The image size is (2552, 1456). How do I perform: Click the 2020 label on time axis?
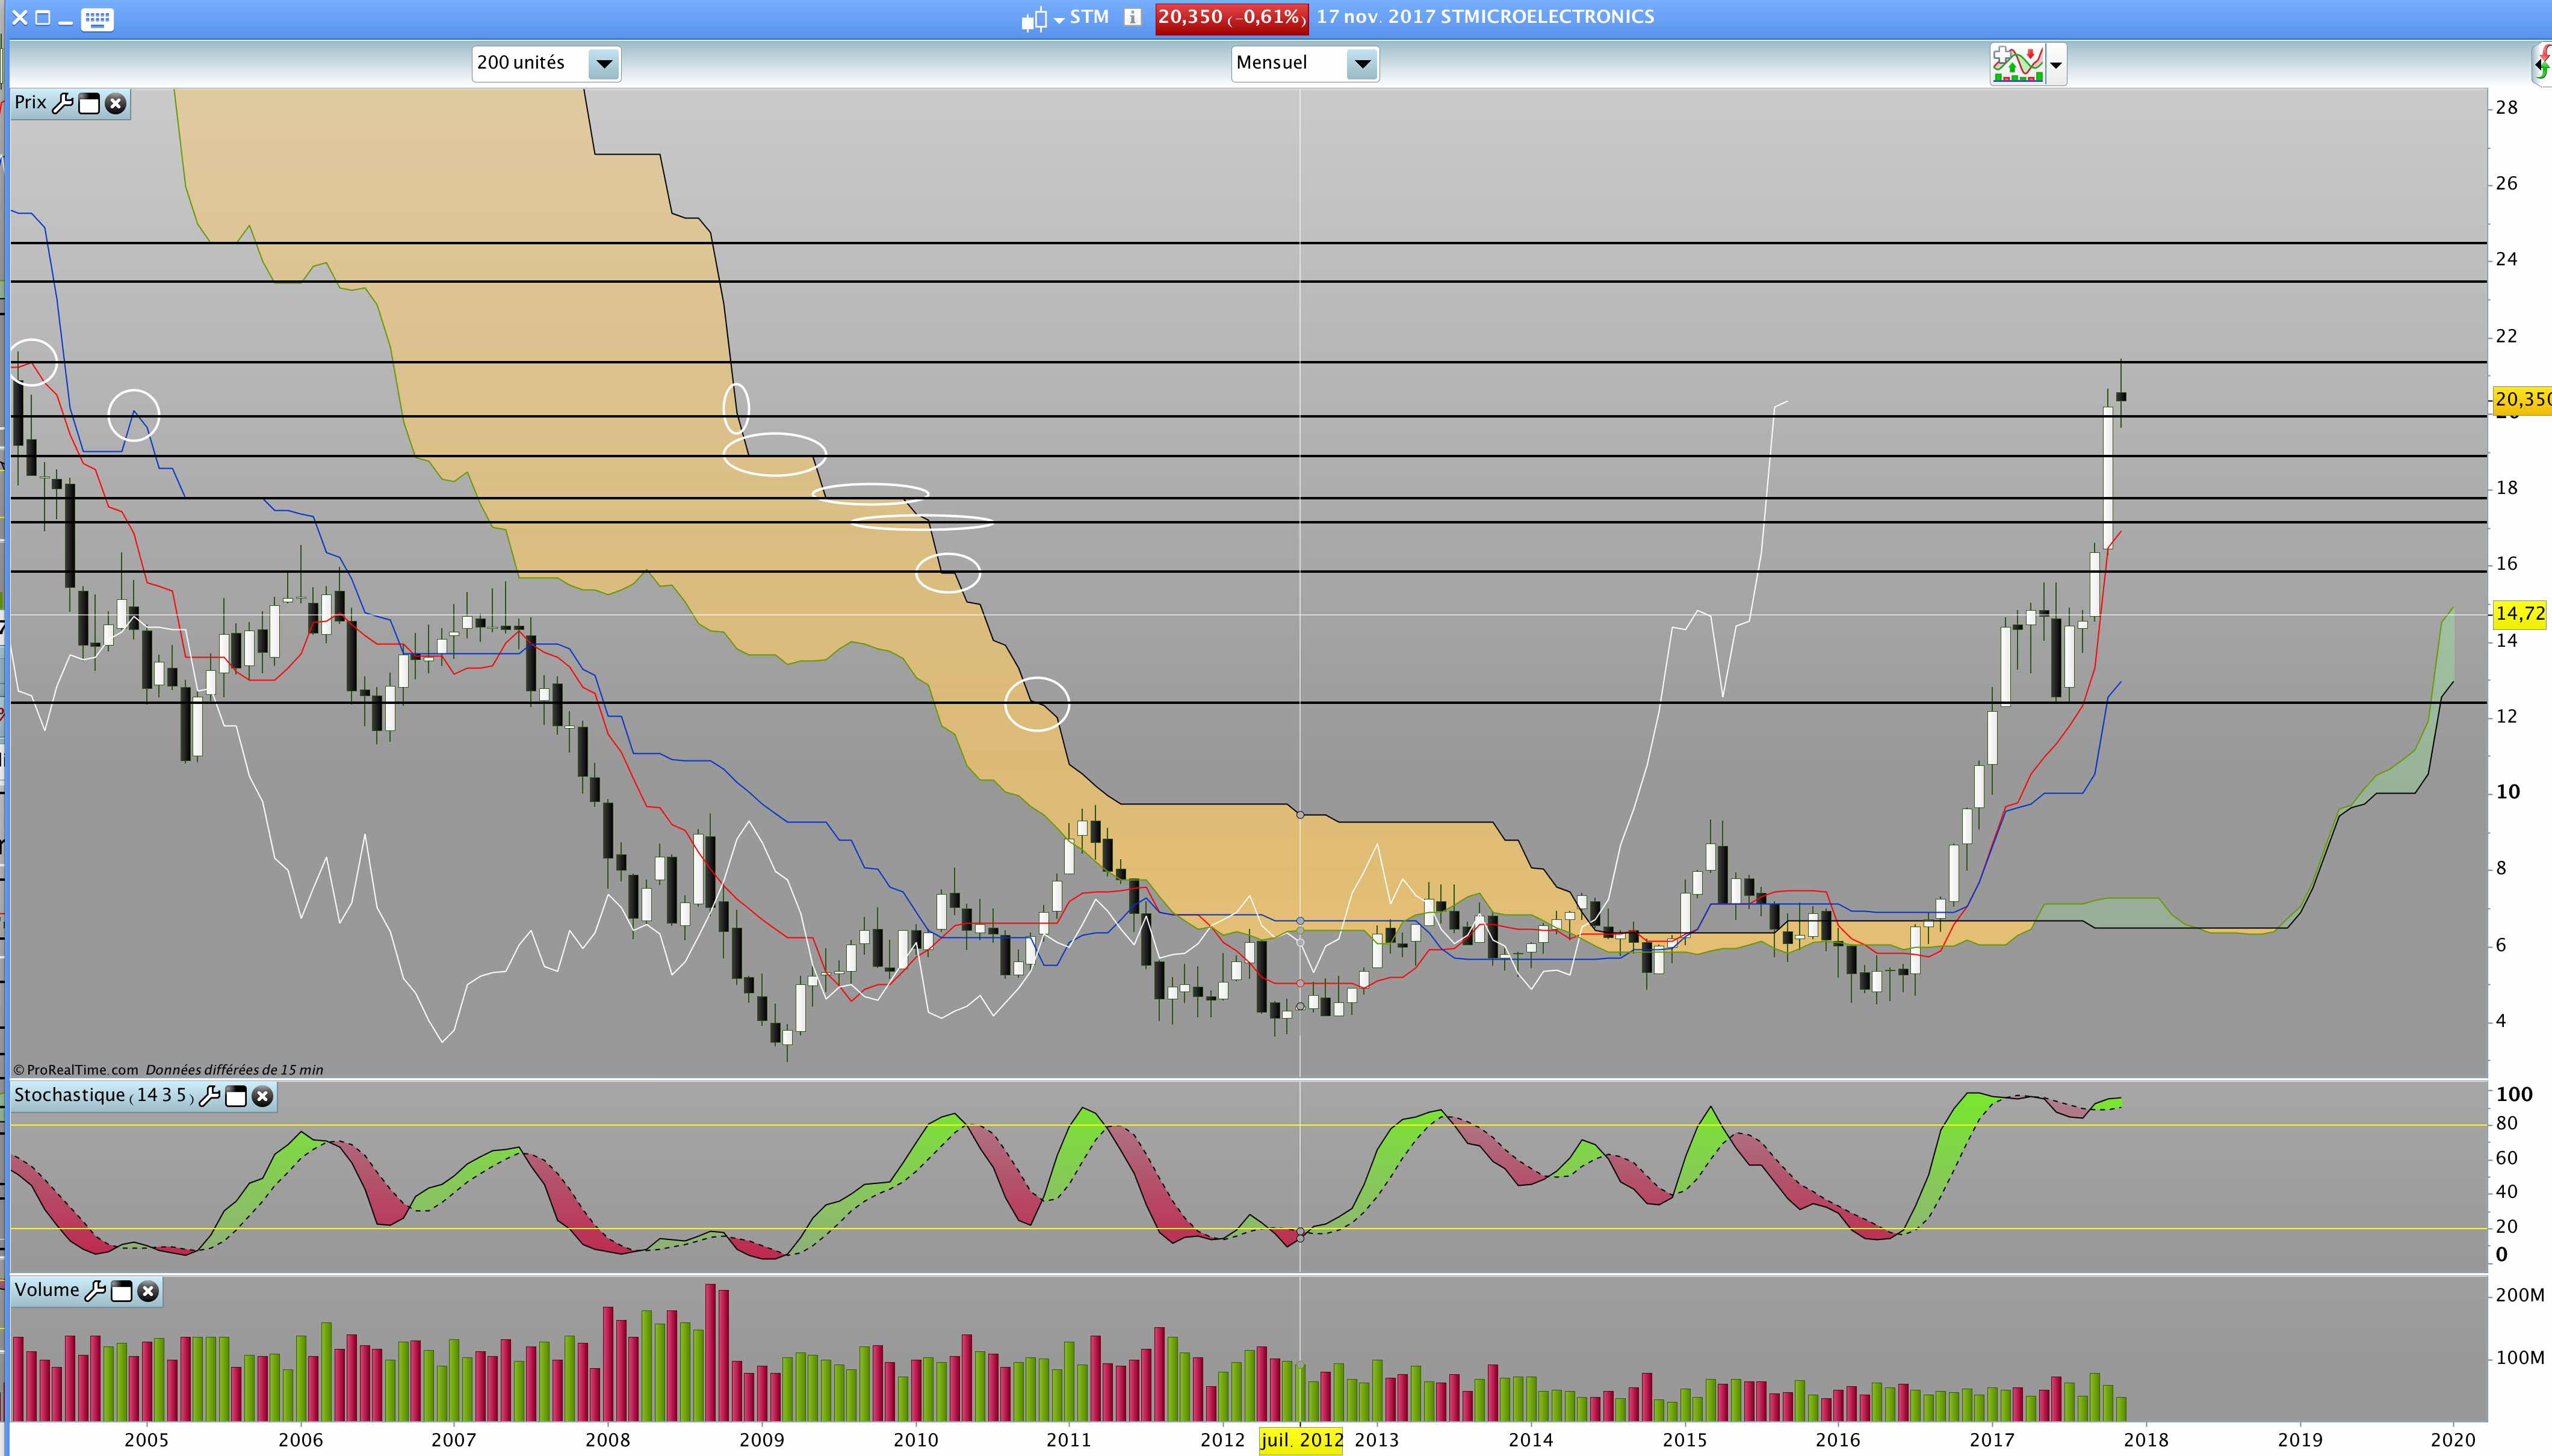pyautogui.click(x=2453, y=1440)
